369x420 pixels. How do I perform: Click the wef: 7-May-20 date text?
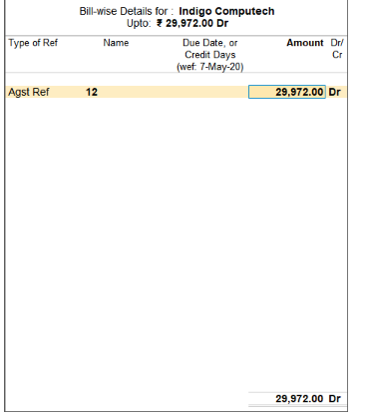[x=210, y=67]
